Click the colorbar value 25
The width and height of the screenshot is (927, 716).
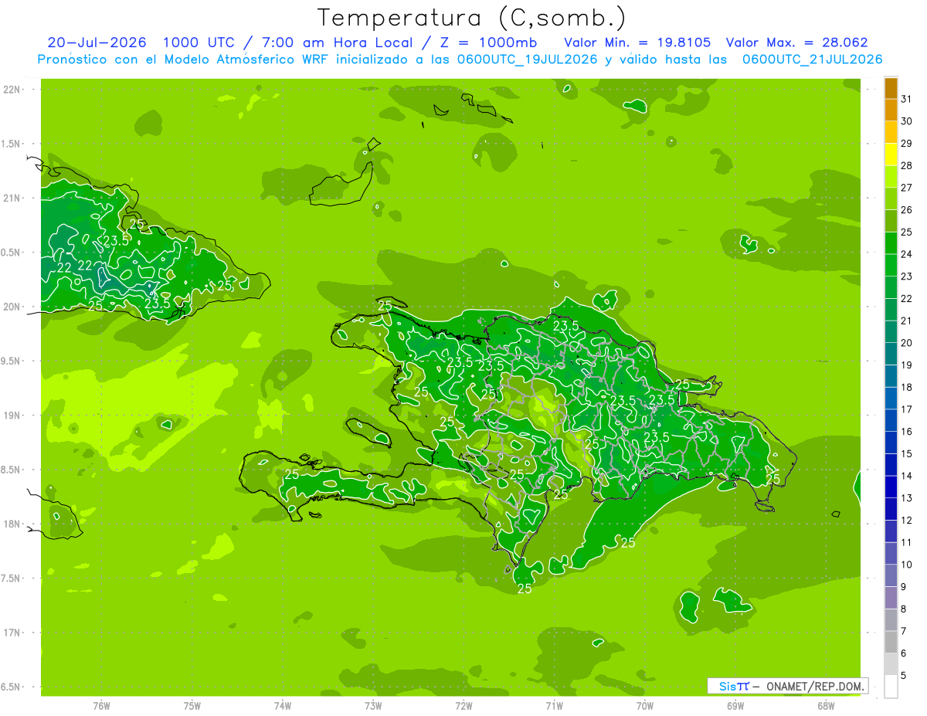pos(906,232)
